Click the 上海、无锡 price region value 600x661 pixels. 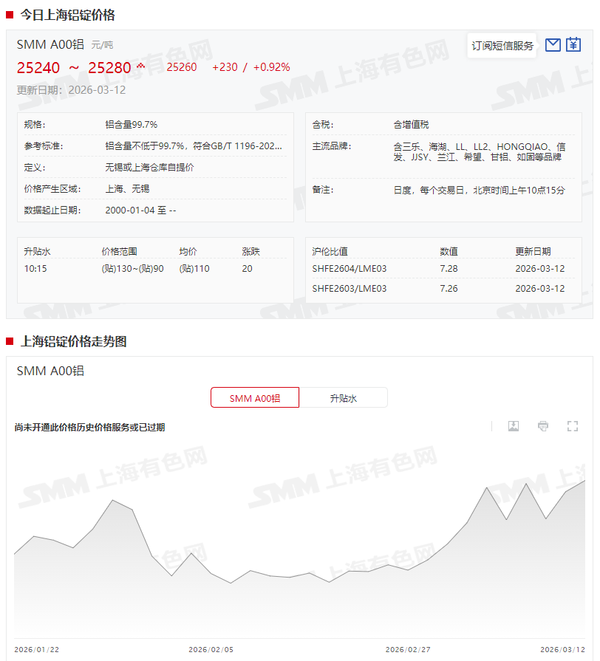pos(127,189)
